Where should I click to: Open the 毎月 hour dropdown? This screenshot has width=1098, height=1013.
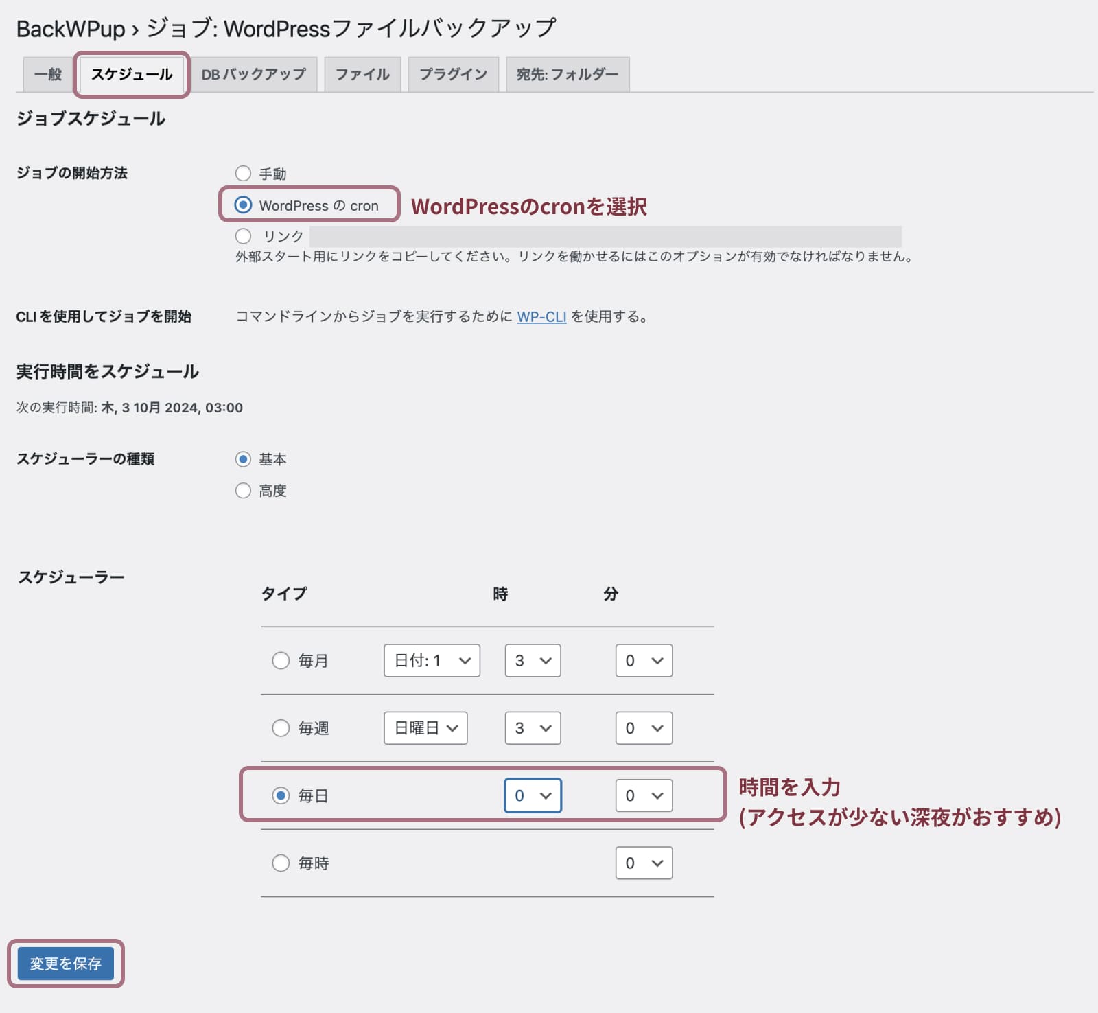click(533, 660)
